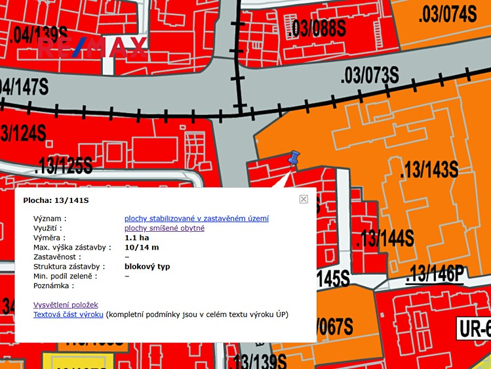Click map label .13/125S
The width and height of the screenshot is (491, 369).
click(63, 165)
